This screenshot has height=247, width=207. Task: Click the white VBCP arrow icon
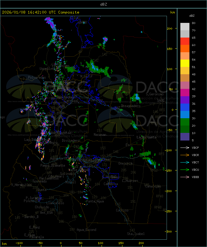click(185, 148)
